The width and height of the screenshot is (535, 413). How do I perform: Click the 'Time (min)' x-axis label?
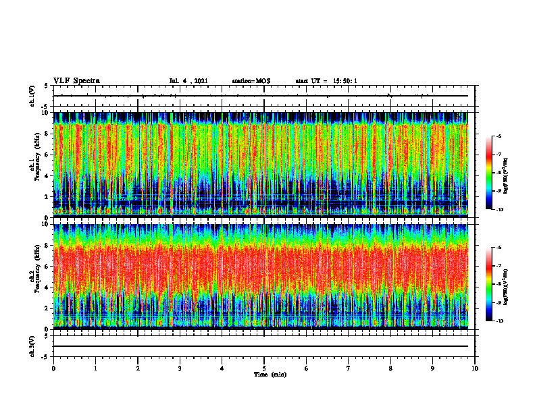coord(270,375)
